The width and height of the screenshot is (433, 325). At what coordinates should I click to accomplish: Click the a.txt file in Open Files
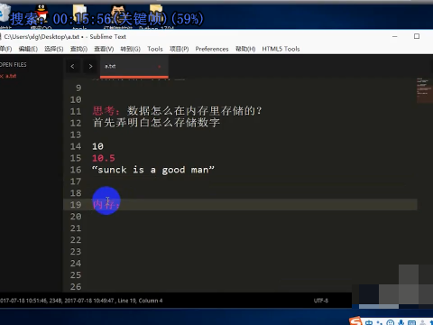[11, 76]
